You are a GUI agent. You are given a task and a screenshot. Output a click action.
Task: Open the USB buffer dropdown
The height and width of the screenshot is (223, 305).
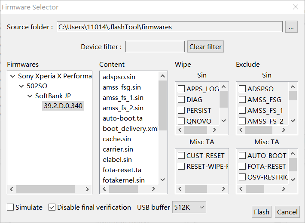[189, 207]
